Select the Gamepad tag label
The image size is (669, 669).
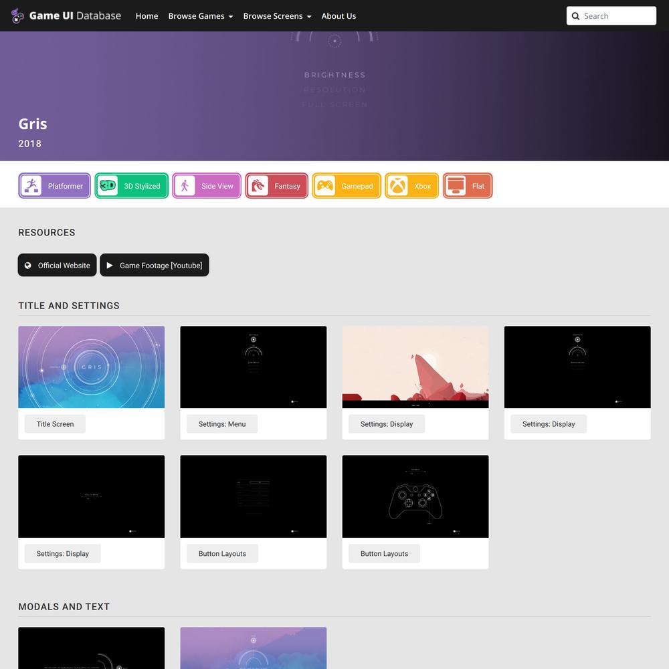(x=357, y=186)
